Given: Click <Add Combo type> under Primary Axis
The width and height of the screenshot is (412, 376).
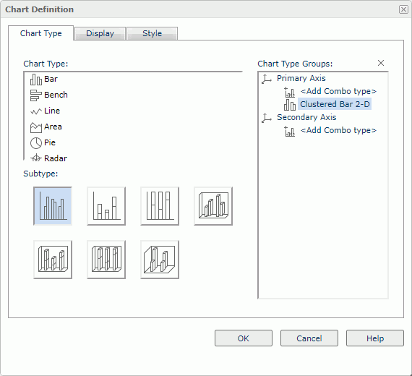Looking at the screenshot, I should 338,91.
